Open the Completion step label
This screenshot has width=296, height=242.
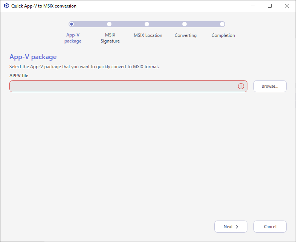[223, 35]
